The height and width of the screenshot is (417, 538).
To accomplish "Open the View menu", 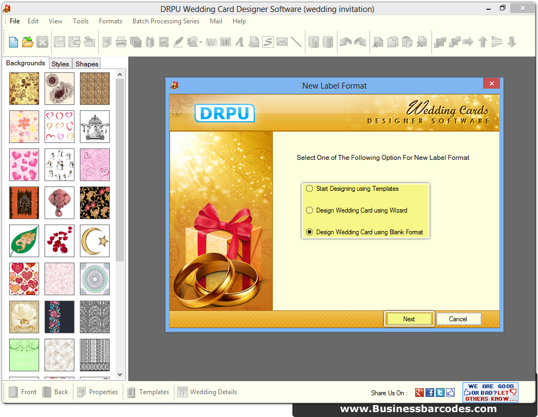I will coord(55,21).
